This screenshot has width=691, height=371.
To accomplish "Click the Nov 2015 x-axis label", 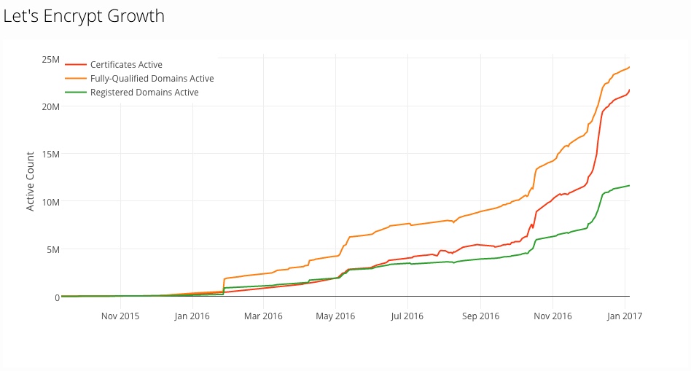I will [120, 316].
